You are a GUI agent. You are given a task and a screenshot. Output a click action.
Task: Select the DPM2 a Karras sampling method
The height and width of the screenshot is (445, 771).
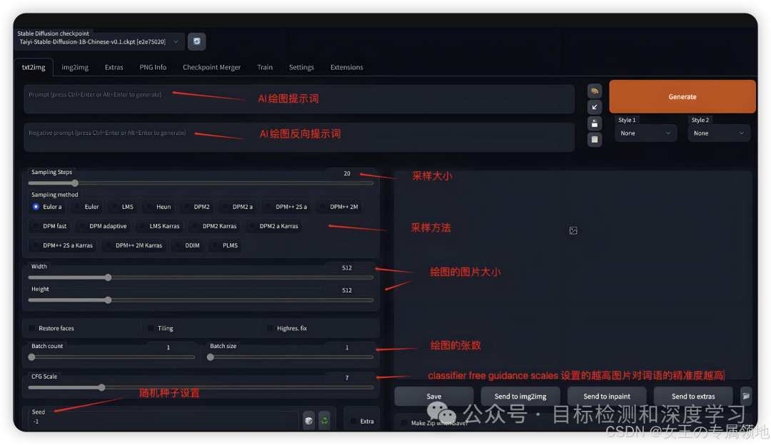[x=274, y=226]
